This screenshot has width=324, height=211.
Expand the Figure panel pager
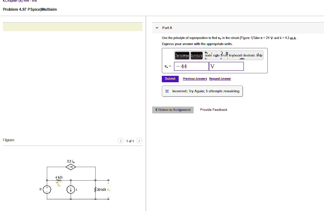[130, 141]
